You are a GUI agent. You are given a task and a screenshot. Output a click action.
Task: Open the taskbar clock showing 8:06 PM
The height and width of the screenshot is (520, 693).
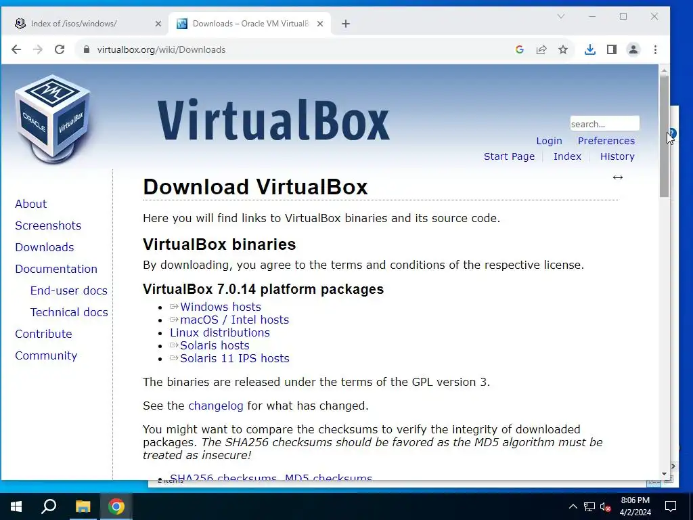pyautogui.click(x=635, y=506)
